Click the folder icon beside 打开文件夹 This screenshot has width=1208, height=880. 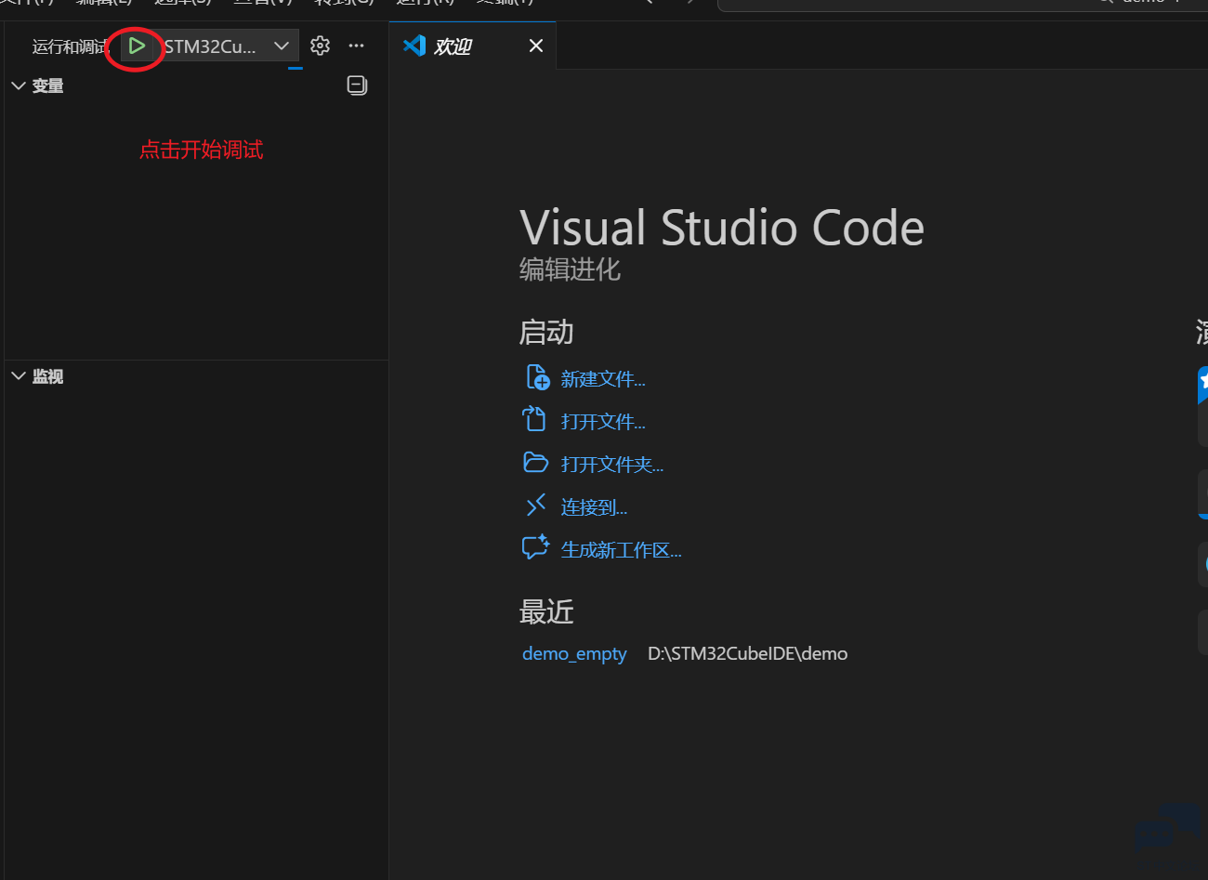coord(535,463)
